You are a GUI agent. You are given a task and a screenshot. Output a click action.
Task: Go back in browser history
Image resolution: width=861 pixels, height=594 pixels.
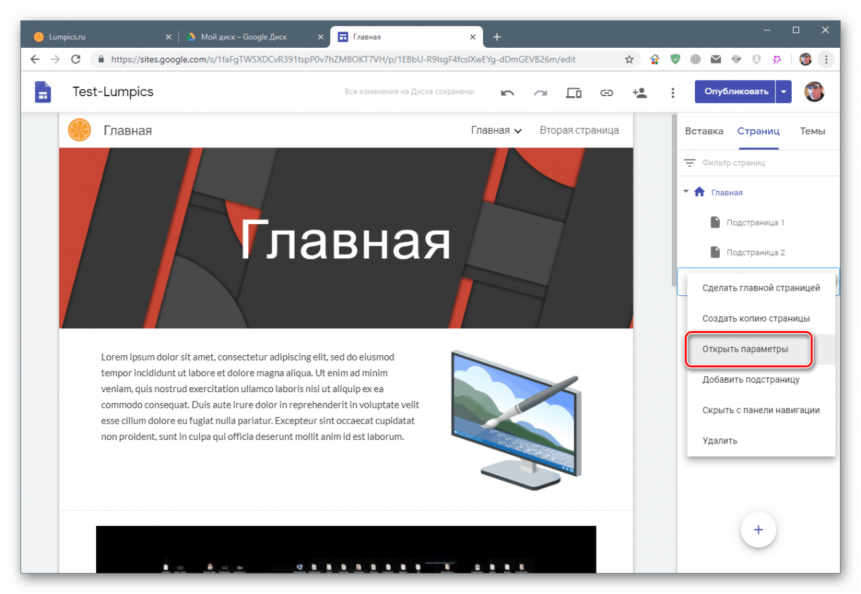35,59
